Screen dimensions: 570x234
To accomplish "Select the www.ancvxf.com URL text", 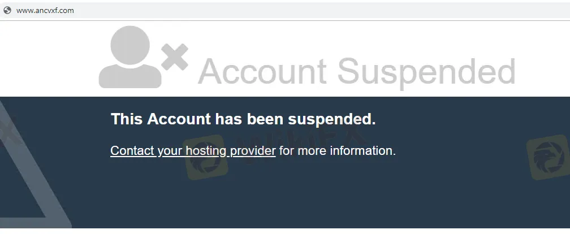I will [45, 11].
